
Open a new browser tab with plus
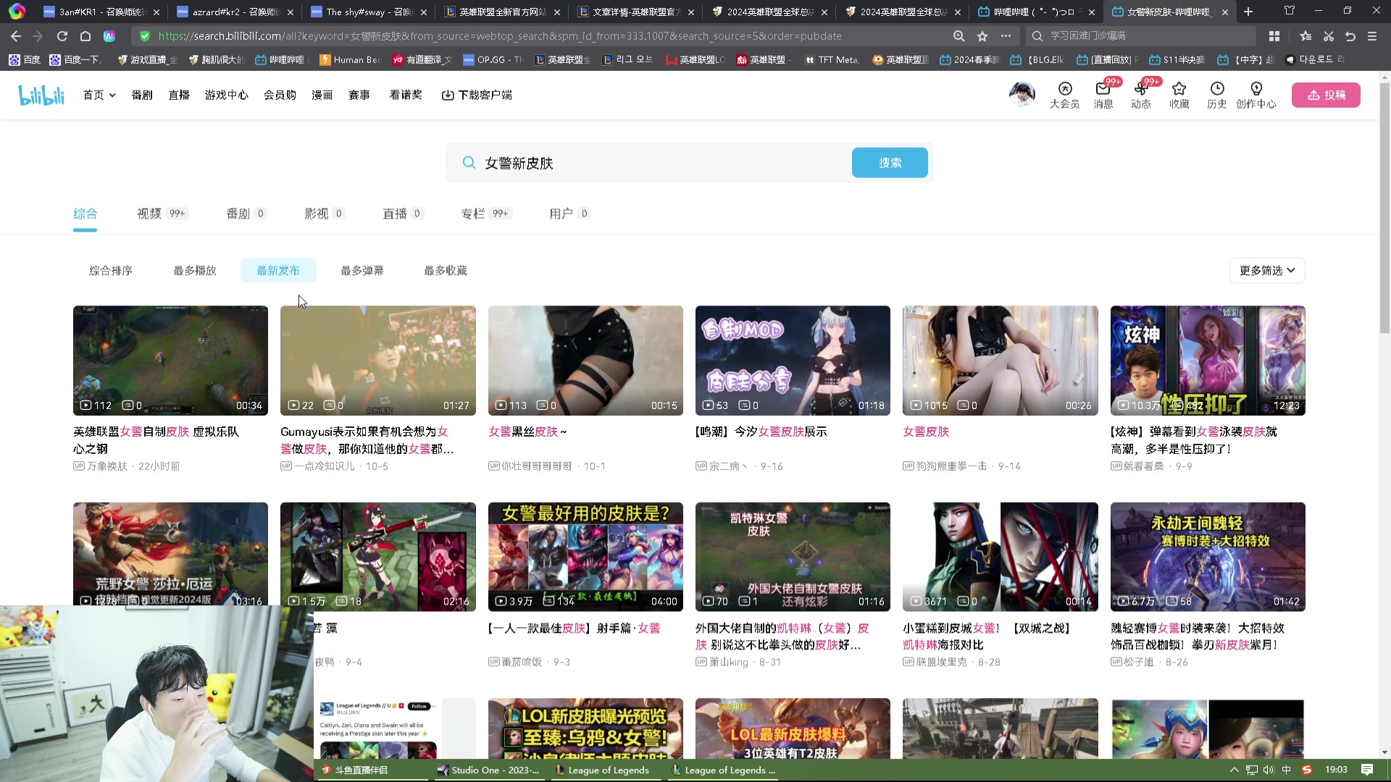[1248, 12]
